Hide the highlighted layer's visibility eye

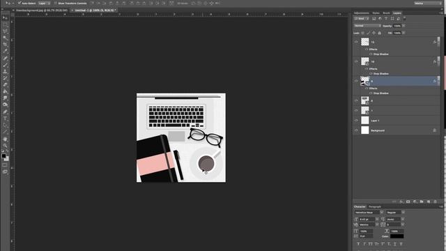click(x=356, y=81)
